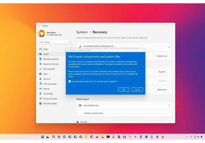Screen dimensions: 205x143
Task: Open Snipping Tool on the taskbar
Action: [130, 137]
